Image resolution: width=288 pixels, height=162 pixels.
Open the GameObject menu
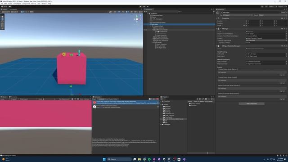17,4
